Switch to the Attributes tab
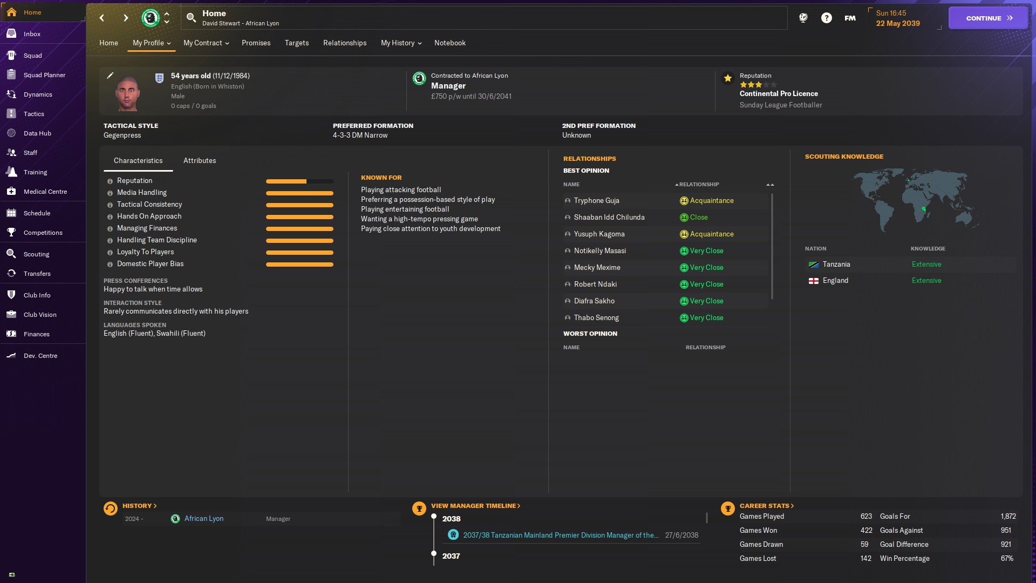 pyautogui.click(x=200, y=161)
